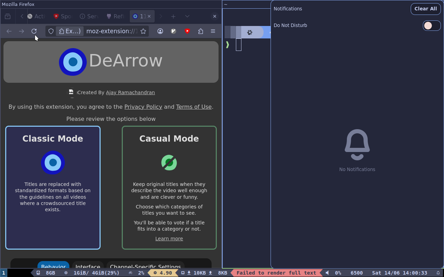Click the Classic Mode eye icon
The image size is (444, 277).
pos(53,162)
